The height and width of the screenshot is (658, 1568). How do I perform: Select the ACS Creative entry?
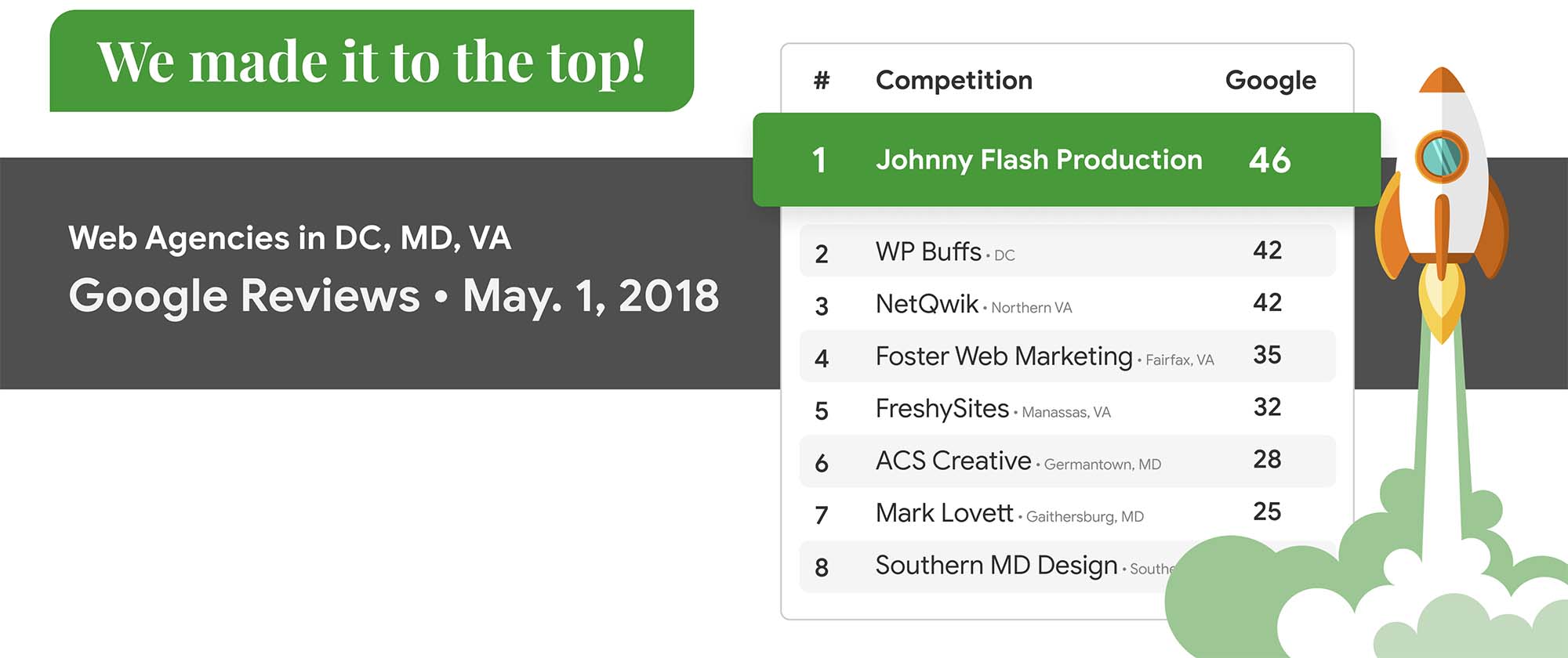coord(1067,461)
